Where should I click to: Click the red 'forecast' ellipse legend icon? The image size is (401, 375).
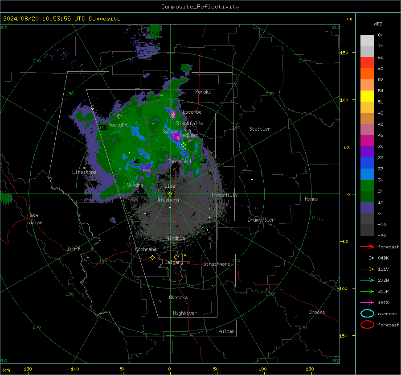367,325
